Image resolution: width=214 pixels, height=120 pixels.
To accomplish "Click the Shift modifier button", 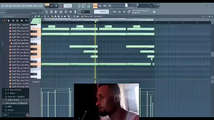I will click(115, 12).
